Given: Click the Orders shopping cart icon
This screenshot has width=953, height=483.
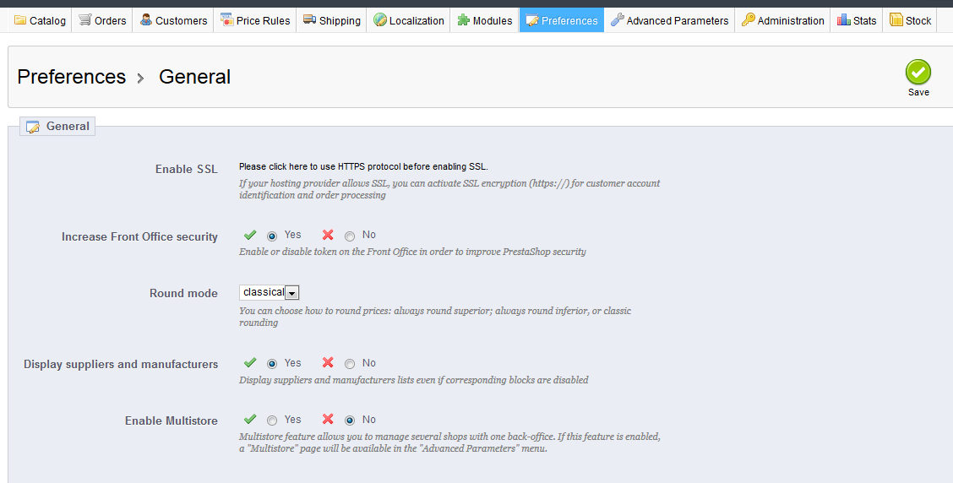Looking at the screenshot, I should point(85,20).
